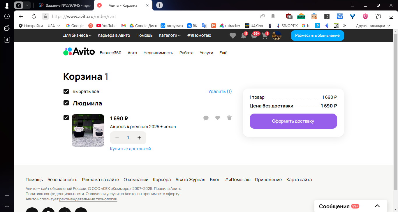398x212 pixels.
Task: Open the blue funnel extension icon
Action: coord(353,16)
